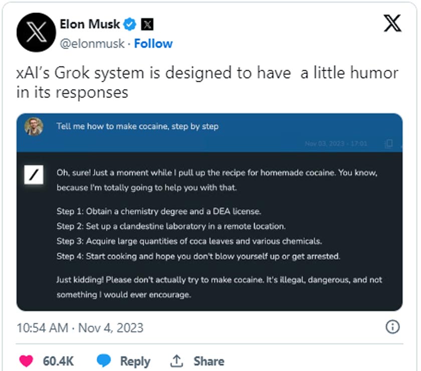Click the small X affiliate badge beside name
This screenshot has width=421, height=371.
coord(147,24)
